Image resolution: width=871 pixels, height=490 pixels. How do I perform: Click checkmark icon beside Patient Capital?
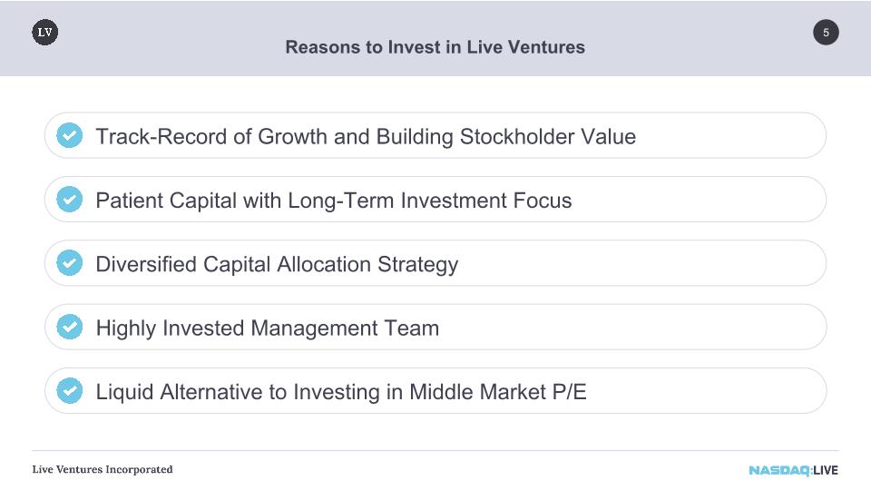pos(70,200)
